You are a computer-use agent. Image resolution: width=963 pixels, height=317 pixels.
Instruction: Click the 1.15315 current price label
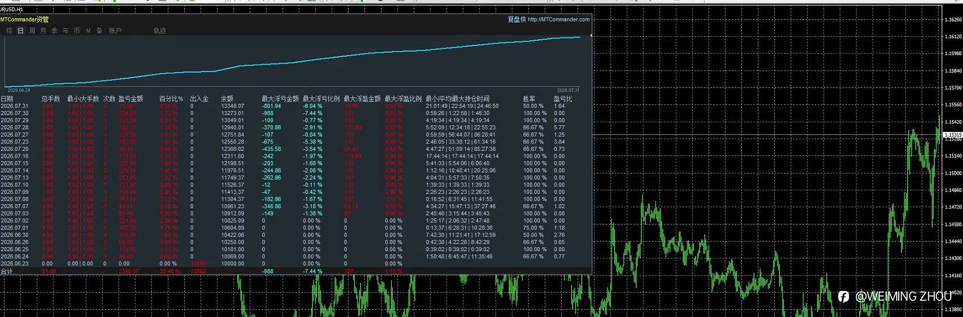[952, 135]
